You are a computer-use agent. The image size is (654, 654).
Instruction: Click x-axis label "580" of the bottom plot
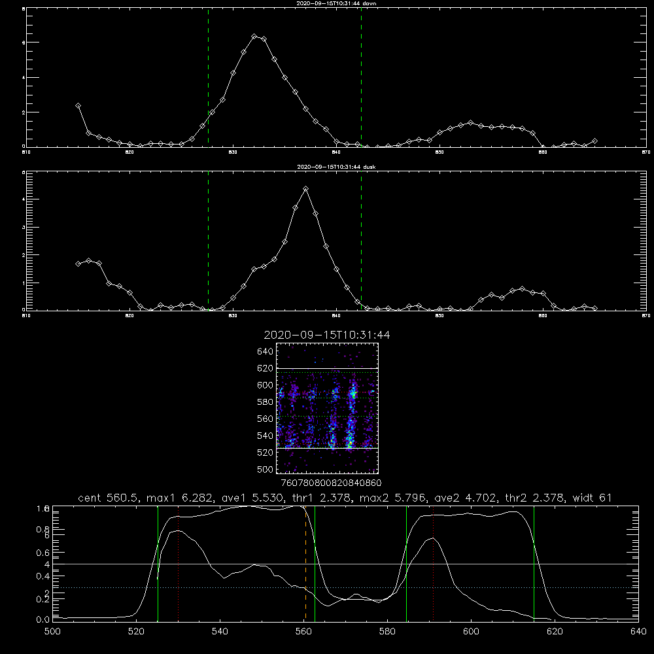[387, 632]
